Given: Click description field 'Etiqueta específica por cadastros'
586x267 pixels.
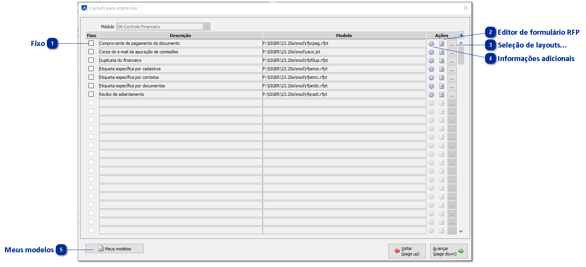Looking at the screenshot, I should (x=181, y=69).
